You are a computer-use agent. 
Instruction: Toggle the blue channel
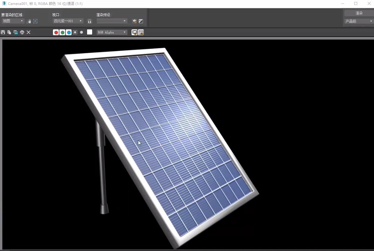click(69, 33)
